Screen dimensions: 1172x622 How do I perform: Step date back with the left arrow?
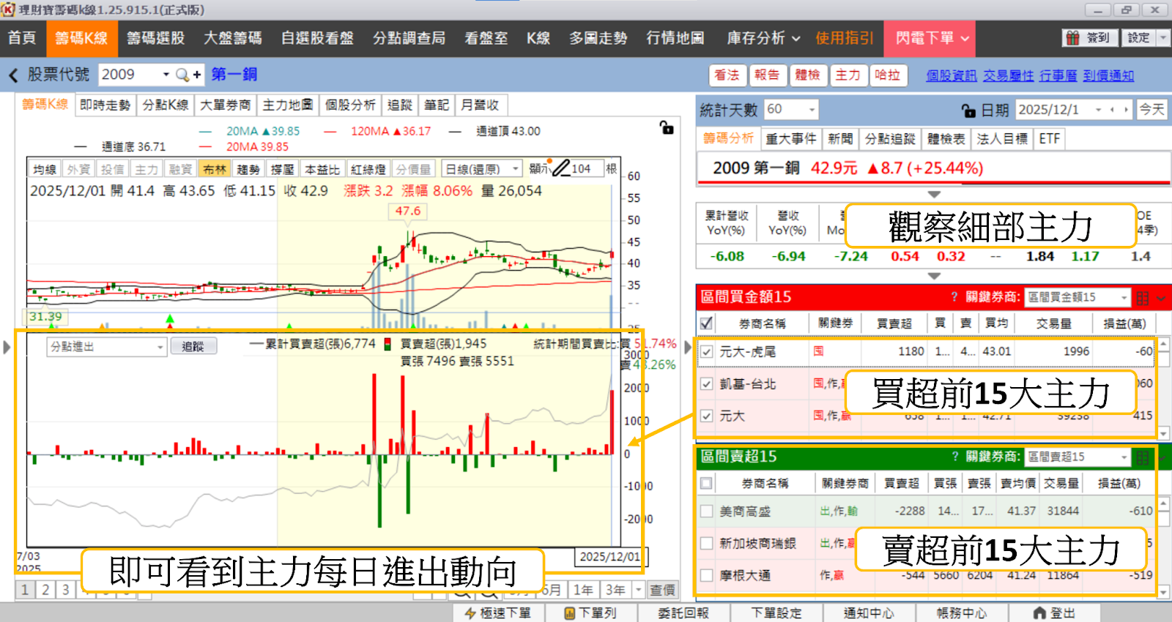tap(1113, 110)
